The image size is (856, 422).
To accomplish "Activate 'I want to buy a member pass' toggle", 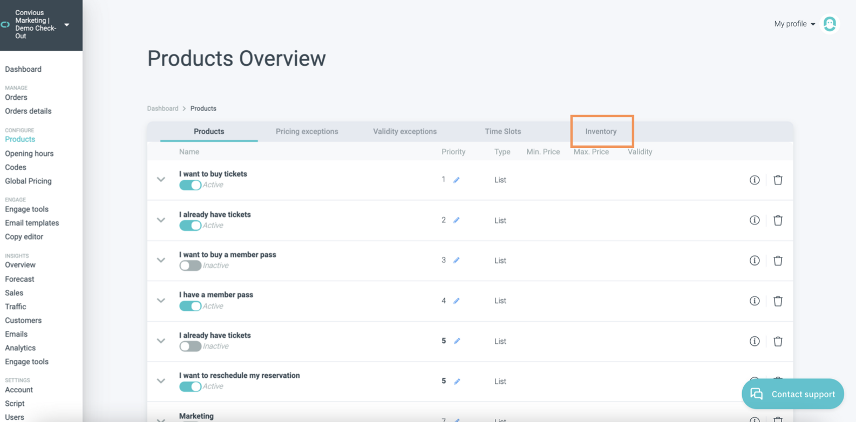I will [x=190, y=266].
